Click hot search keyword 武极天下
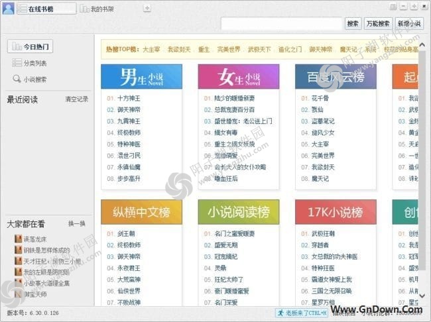Viewport: 431px width, 322px height. (x=259, y=50)
